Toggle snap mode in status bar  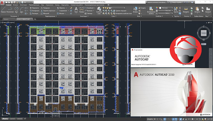click(157, 119)
